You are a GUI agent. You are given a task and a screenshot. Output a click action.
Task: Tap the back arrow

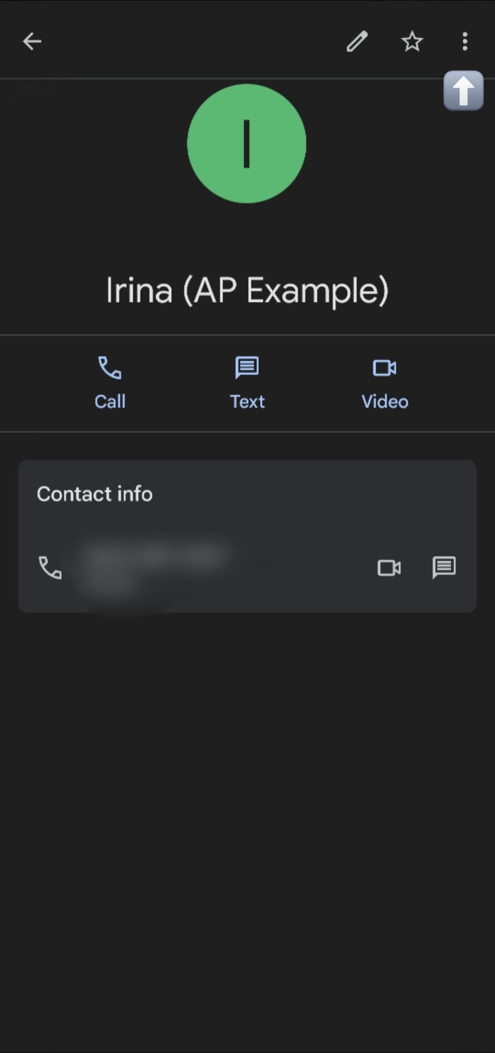click(x=32, y=41)
